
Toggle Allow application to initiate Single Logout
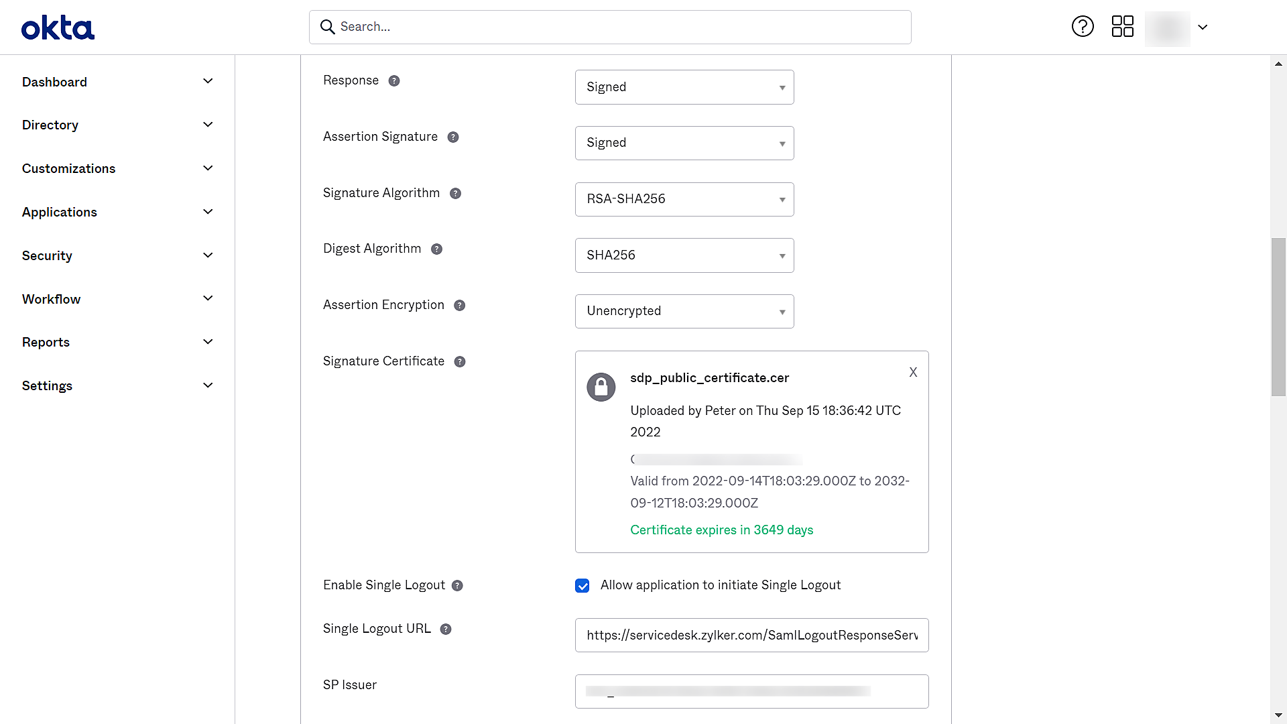click(x=583, y=586)
